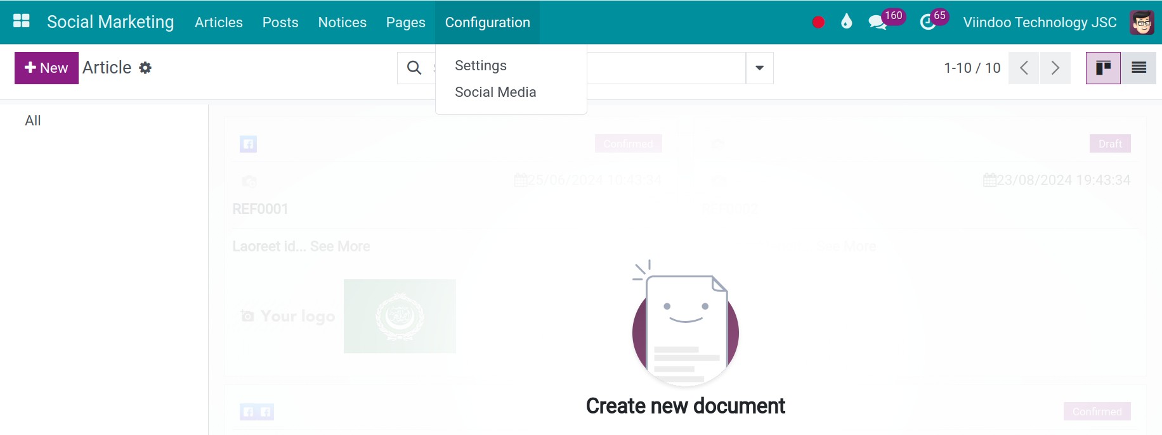
Task: Go to previous page of records
Action: [1024, 68]
